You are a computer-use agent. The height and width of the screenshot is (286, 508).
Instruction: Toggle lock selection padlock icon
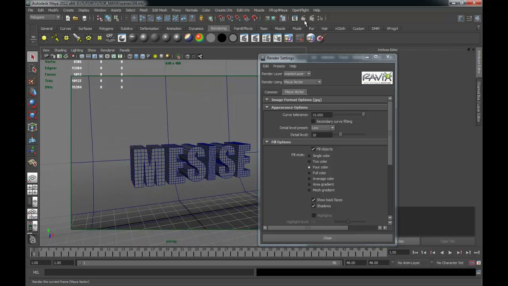[201, 18]
